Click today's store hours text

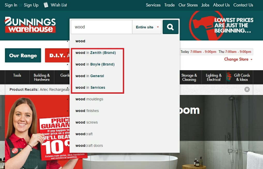pyautogui.click(x=198, y=52)
